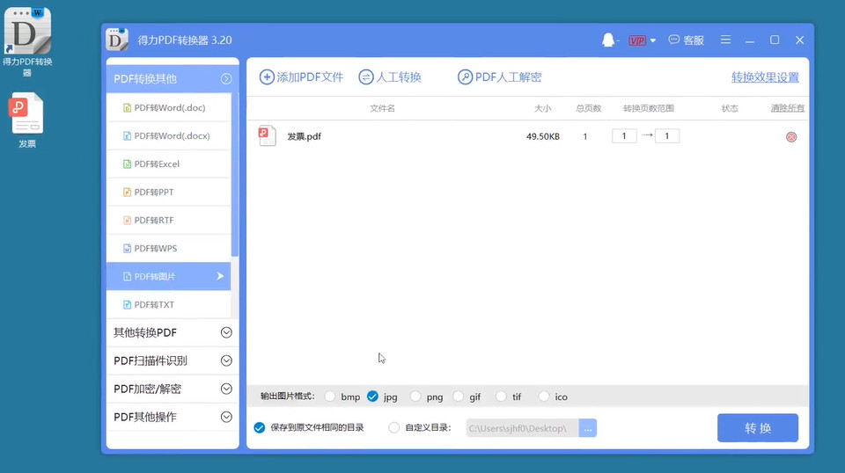Select gif output format

click(458, 397)
